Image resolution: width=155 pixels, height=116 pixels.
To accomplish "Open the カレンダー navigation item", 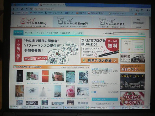I will (x=66, y=33).
